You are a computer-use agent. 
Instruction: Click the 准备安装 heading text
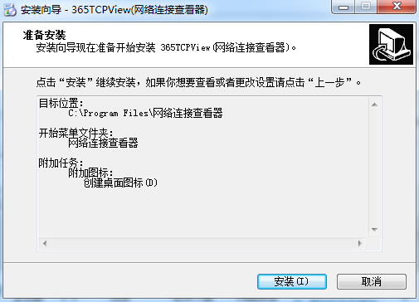click(x=44, y=35)
